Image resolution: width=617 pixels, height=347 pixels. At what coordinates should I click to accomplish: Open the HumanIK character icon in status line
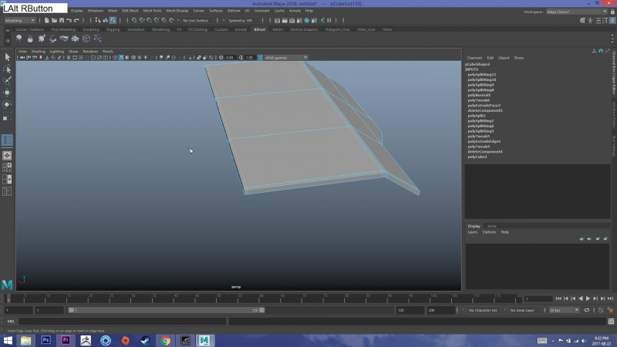590,21
